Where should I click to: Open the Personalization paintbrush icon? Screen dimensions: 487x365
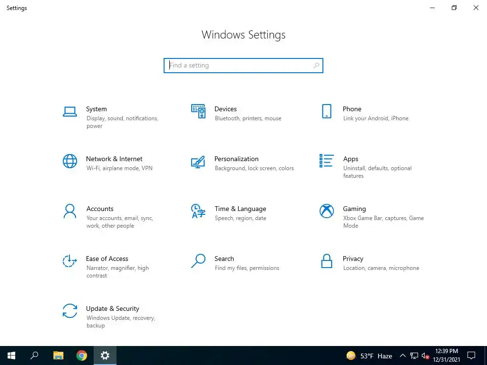(198, 162)
